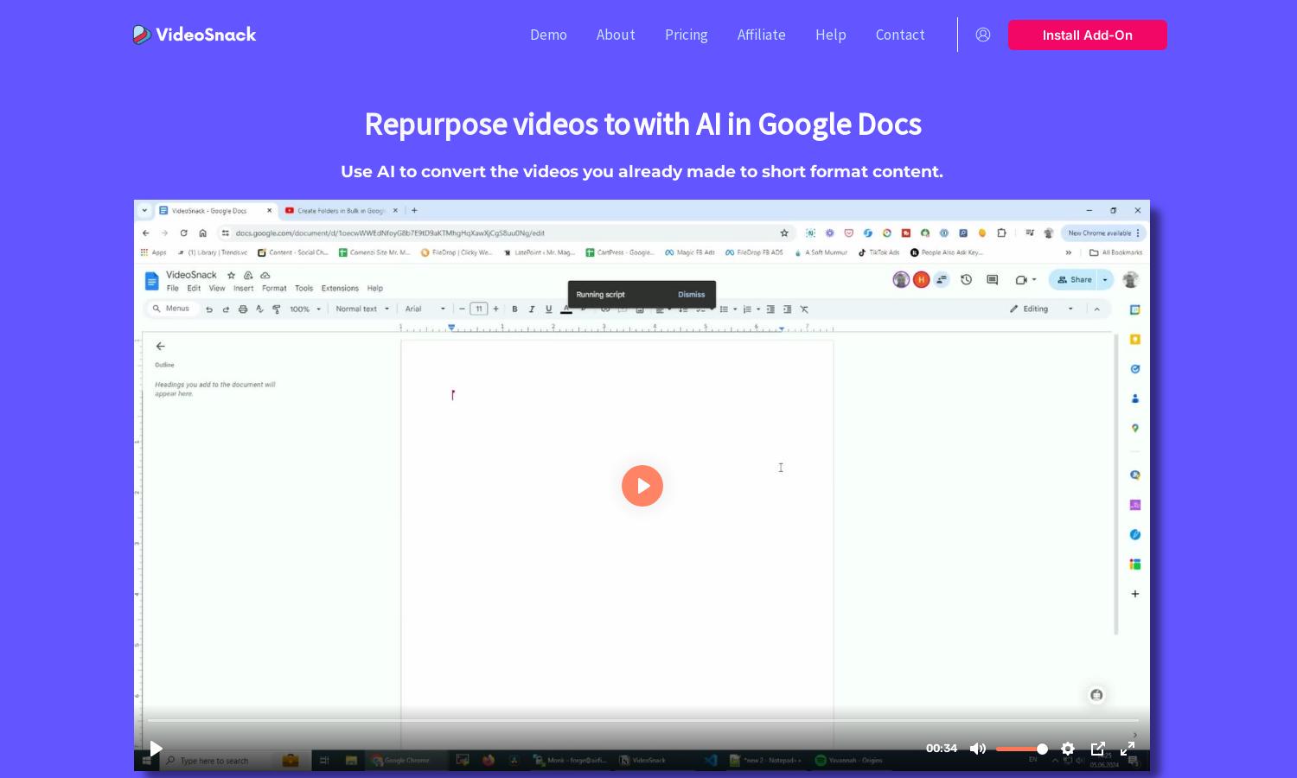Click the VideoSnack logo in header
The image size is (1297, 778).
click(195, 35)
